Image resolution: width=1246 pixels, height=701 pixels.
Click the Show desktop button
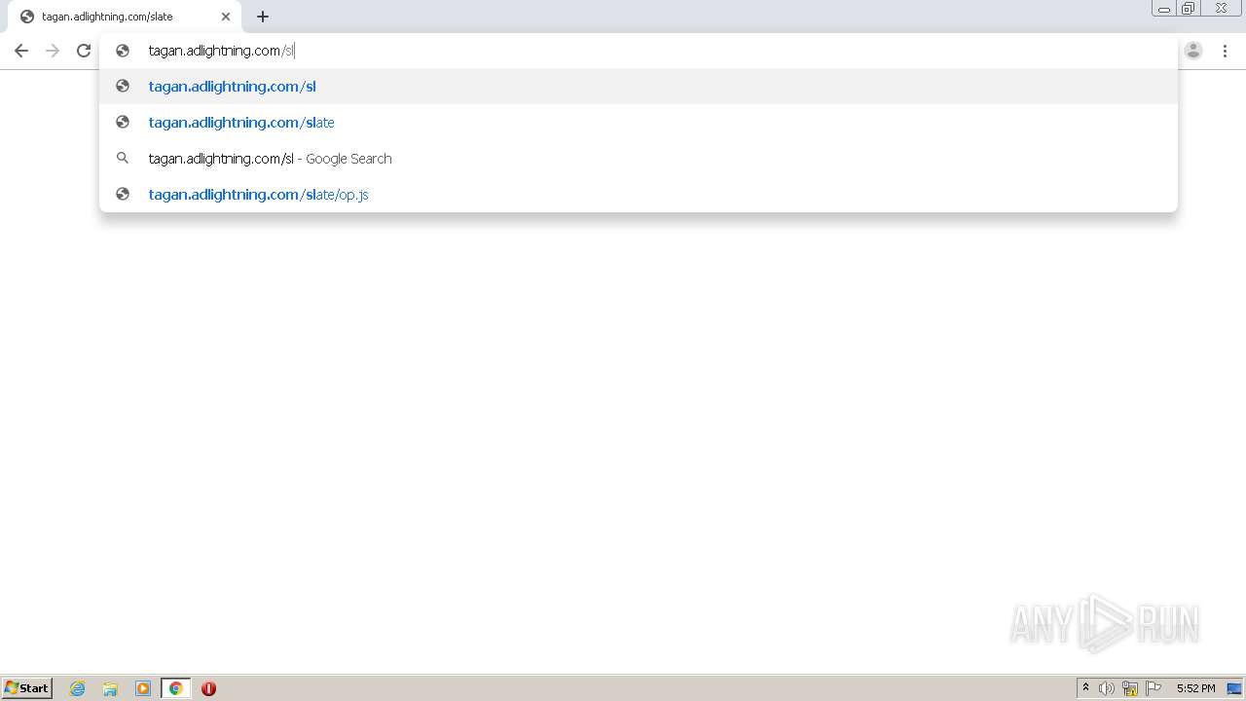(1234, 688)
